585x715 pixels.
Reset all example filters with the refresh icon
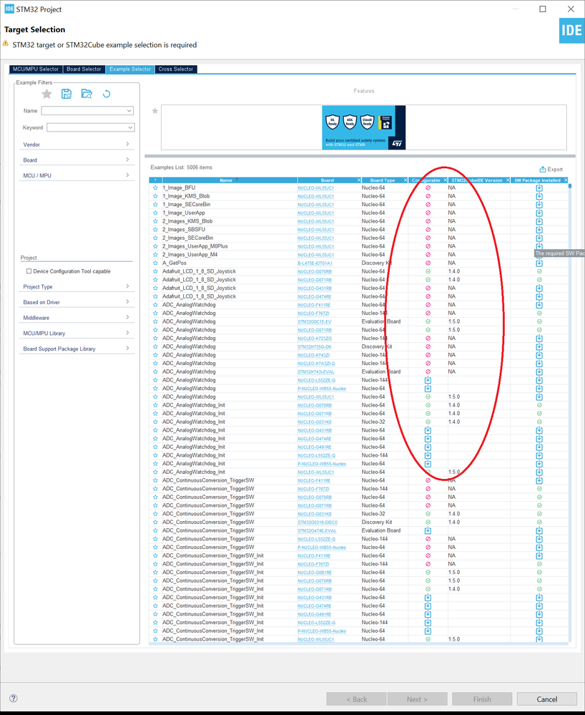point(107,94)
